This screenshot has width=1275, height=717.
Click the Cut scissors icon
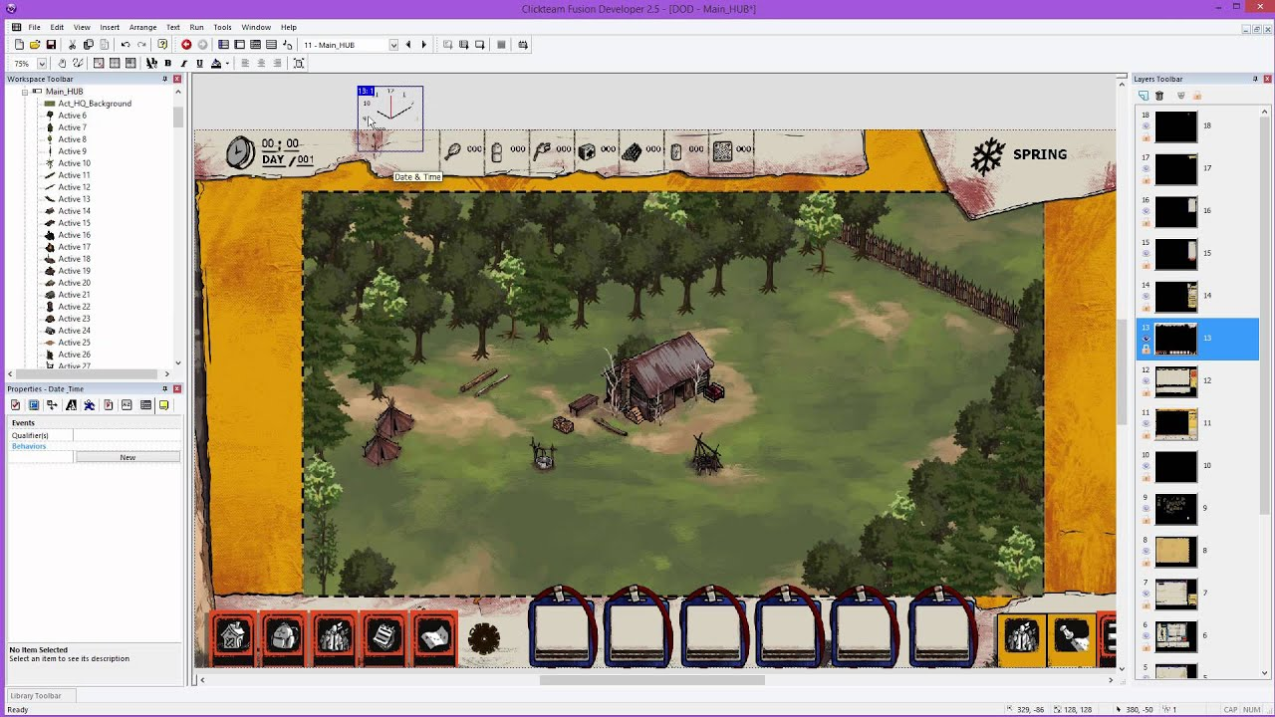[x=72, y=45]
